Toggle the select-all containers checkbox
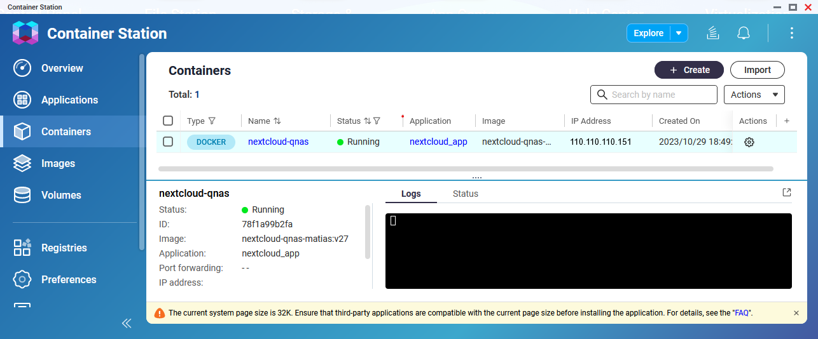This screenshot has width=818, height=339. (168, 121)
